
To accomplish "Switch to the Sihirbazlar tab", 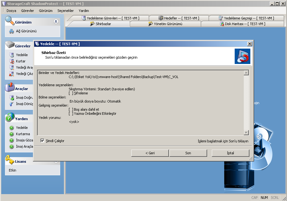I will (x=100, y=24).
